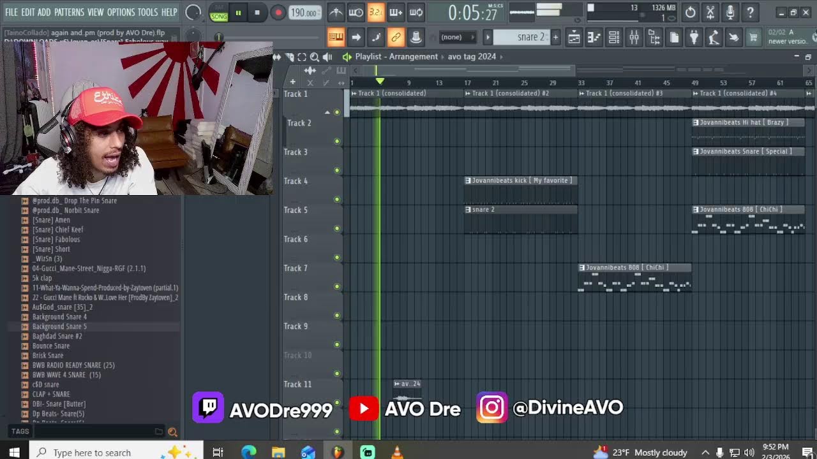Toggle typing keyboard to piano icon
817x459 pixels.
click(336, 37)
